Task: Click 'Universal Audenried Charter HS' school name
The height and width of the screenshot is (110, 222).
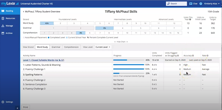Action: pos(37,4)
